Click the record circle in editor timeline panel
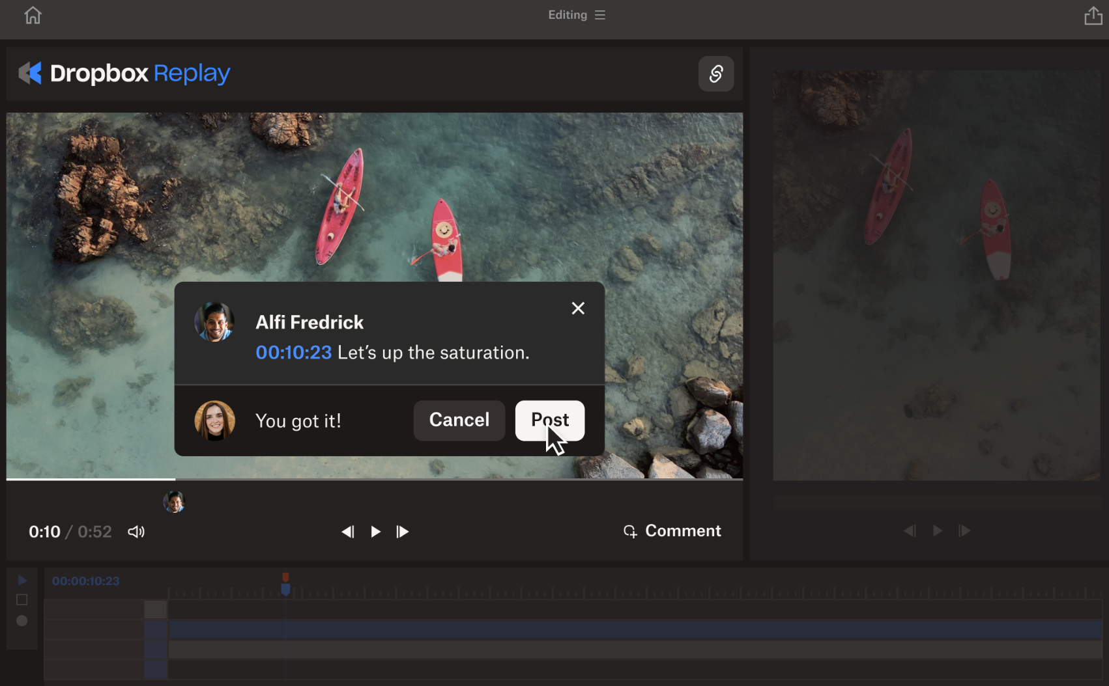Image resolution: width=1109 pixels, height=686 pixels. point(22,621)
